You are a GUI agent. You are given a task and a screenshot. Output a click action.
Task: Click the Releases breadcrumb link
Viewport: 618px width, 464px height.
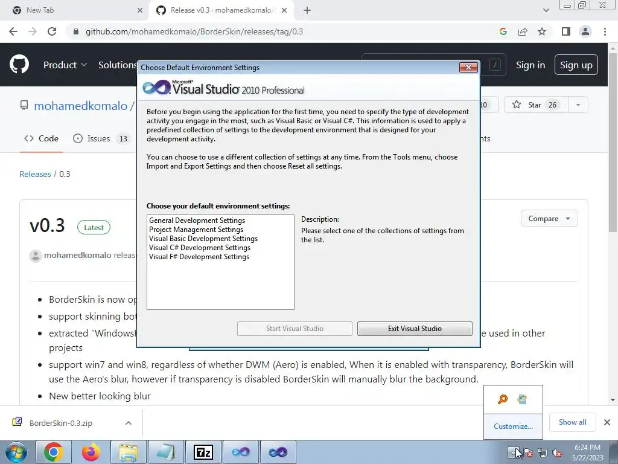click(35, 174)
